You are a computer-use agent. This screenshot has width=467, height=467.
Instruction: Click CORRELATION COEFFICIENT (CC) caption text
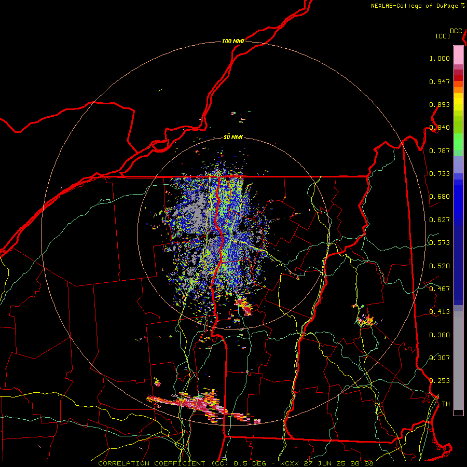[163, 463]
